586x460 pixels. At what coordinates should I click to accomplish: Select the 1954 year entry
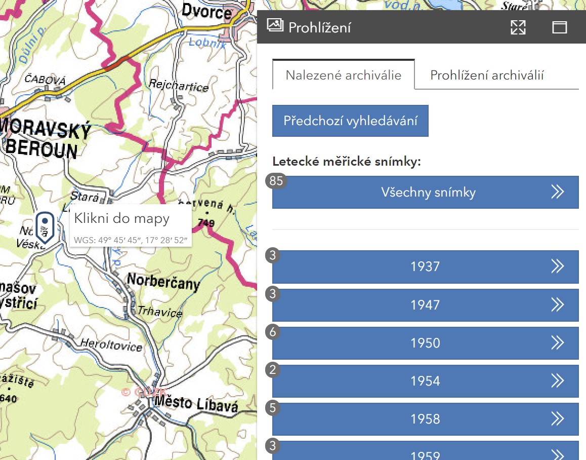tap(425, 381)
